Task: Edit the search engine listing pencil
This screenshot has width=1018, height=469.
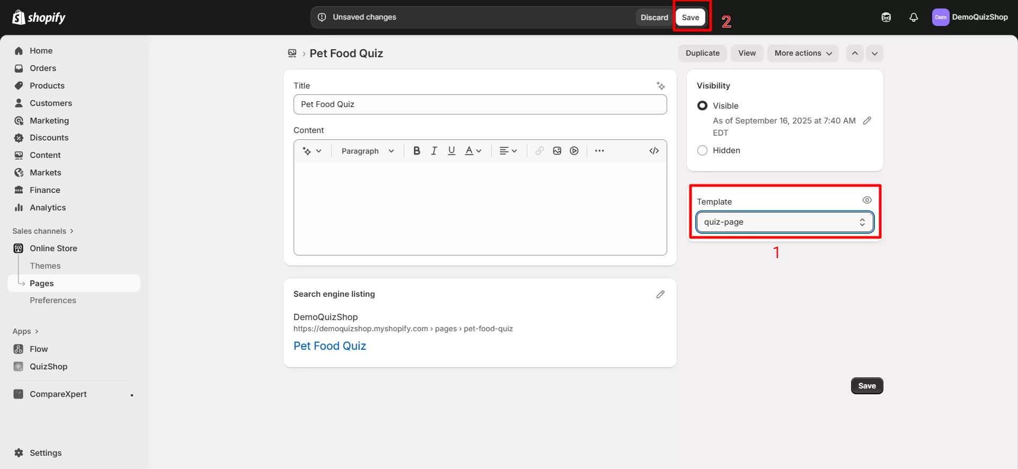Action: (660, 295)
